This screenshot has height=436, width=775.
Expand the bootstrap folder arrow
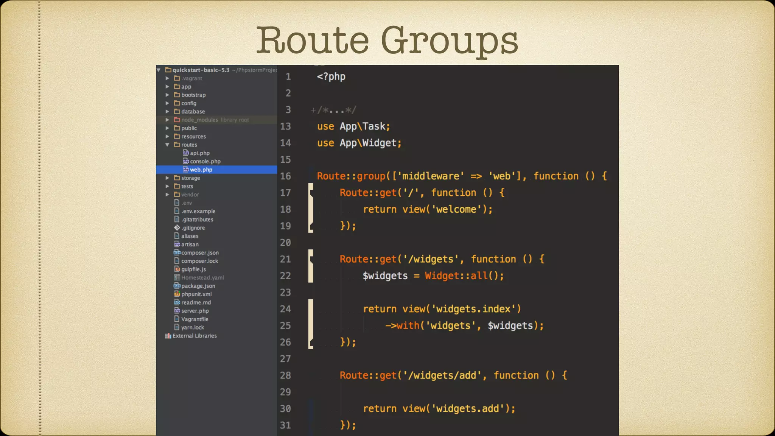coord(167,95)
